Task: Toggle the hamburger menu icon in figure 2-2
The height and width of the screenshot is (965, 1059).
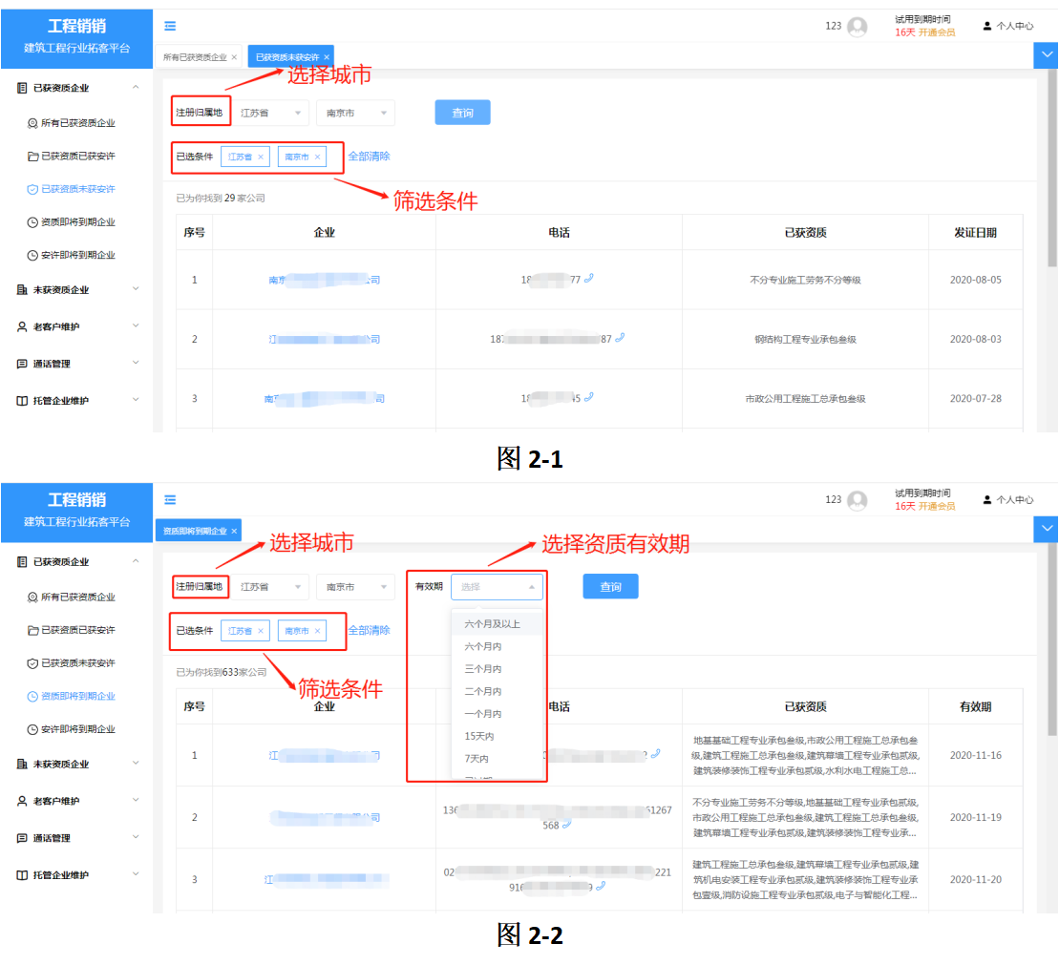Action: click(170, 500)
